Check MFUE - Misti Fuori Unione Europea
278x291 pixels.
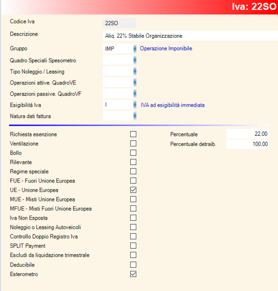(133, 208)
